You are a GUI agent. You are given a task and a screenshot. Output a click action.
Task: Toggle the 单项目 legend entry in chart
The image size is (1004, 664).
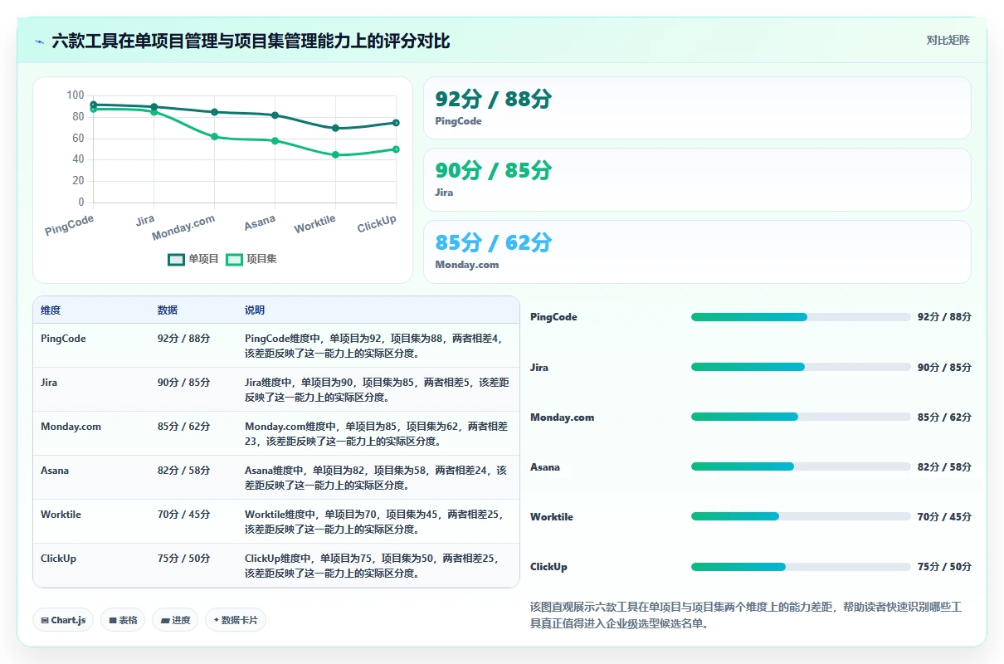point(193,259)
